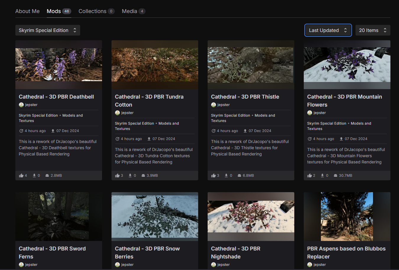Viewport: 399px width, 270px height.
Task: Click the Mountain Flowers mod thumbnail image
Action: tap(347, 65)
